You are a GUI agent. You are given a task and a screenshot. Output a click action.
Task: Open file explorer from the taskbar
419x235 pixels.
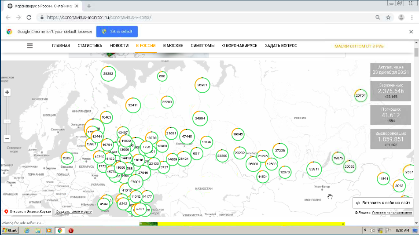tap(38, 231)
